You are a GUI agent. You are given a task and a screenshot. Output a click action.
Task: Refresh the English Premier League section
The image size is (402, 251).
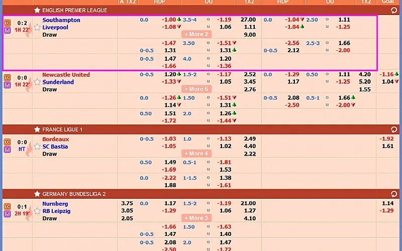click(x=394, y=10)
